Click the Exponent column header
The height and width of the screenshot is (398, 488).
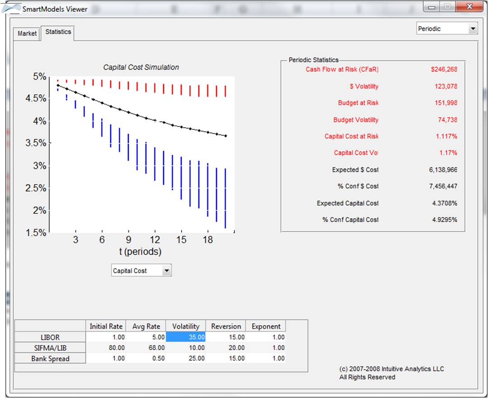[x=266, y=326]
